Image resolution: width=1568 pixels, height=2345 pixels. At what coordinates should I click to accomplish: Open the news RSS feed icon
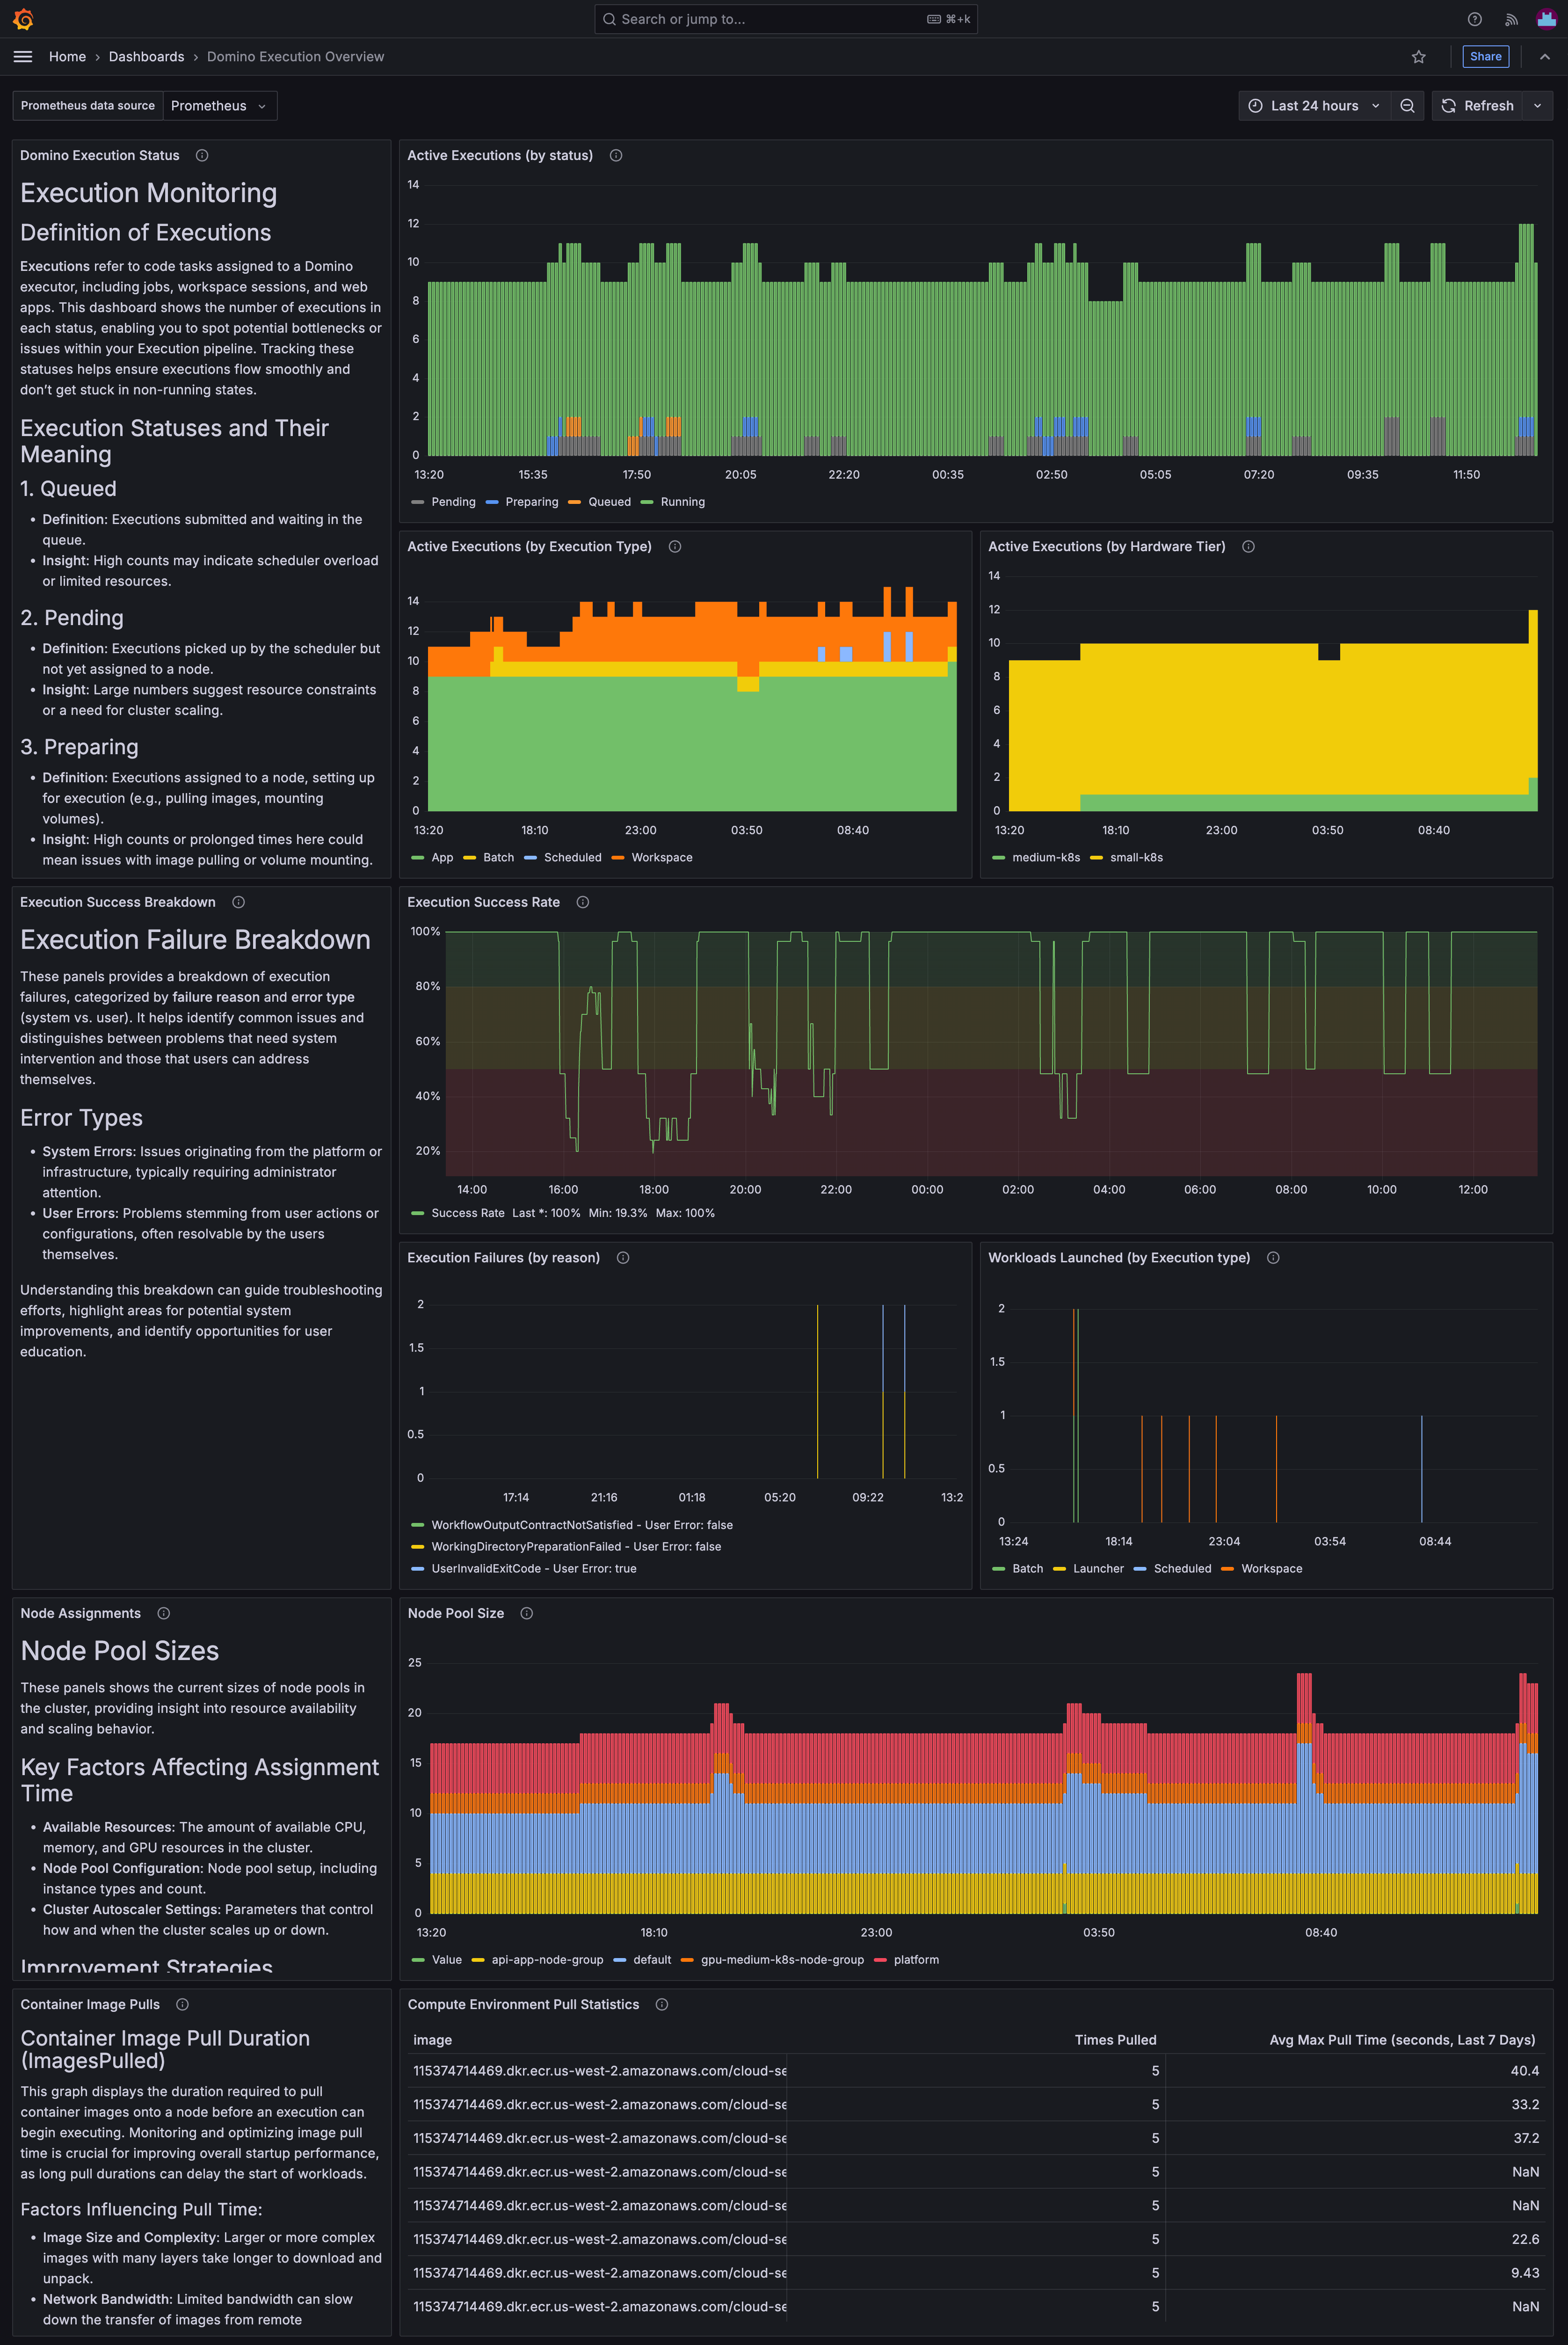click(1511, 19)
